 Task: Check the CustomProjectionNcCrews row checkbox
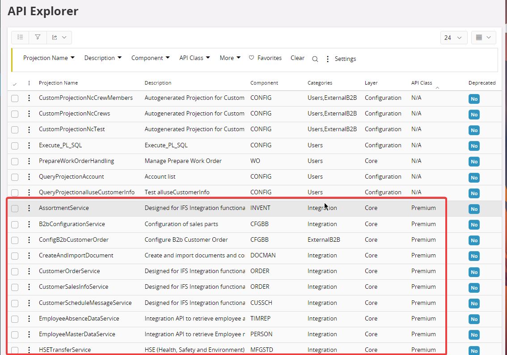pyautogui.click(x=15, y=114)
